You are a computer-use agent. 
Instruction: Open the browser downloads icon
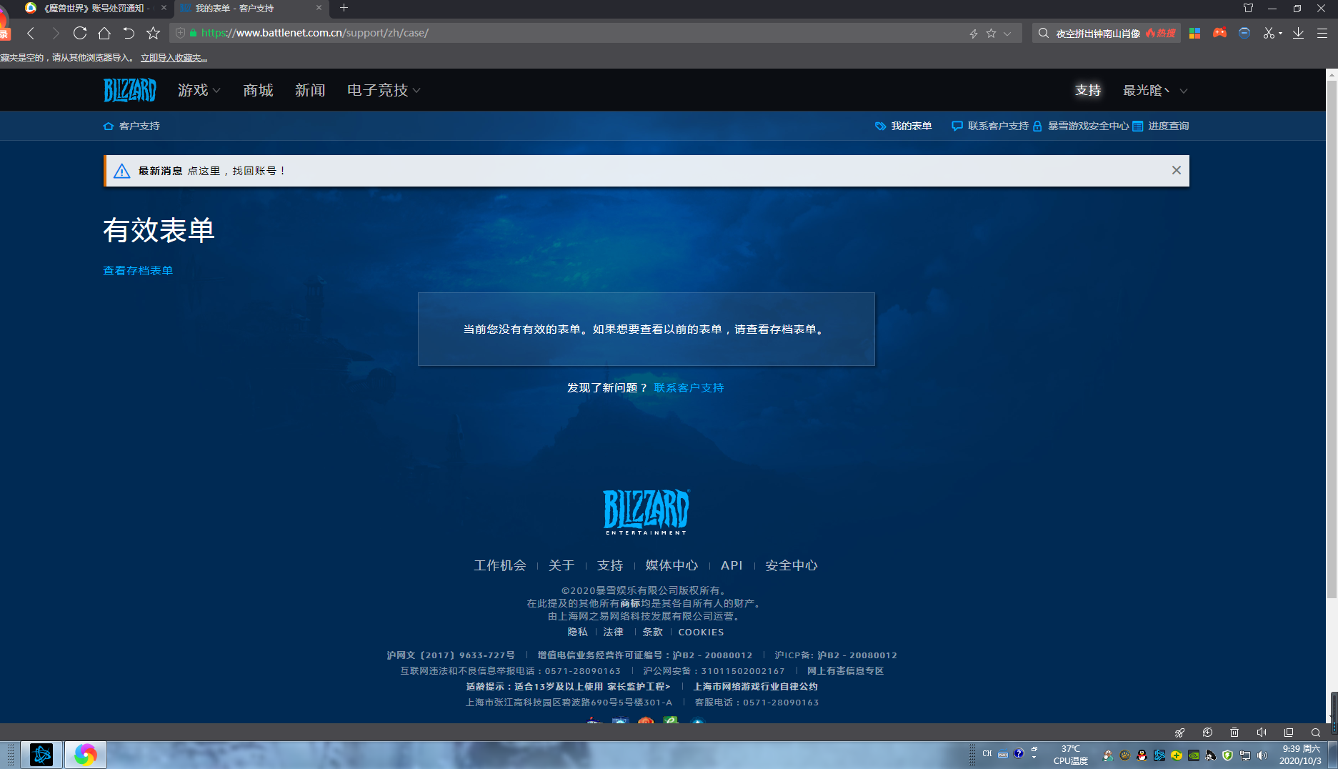[1298, 33]
